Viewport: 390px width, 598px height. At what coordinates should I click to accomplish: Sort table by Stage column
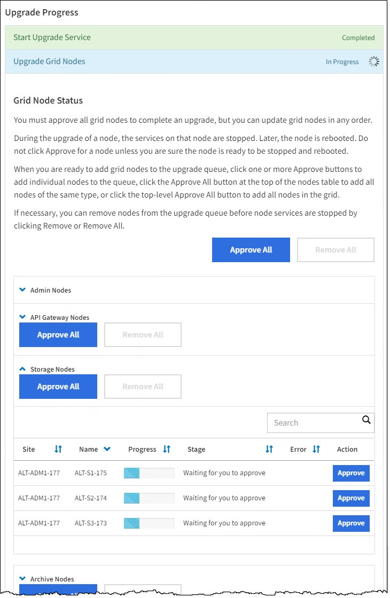[269, 449]
